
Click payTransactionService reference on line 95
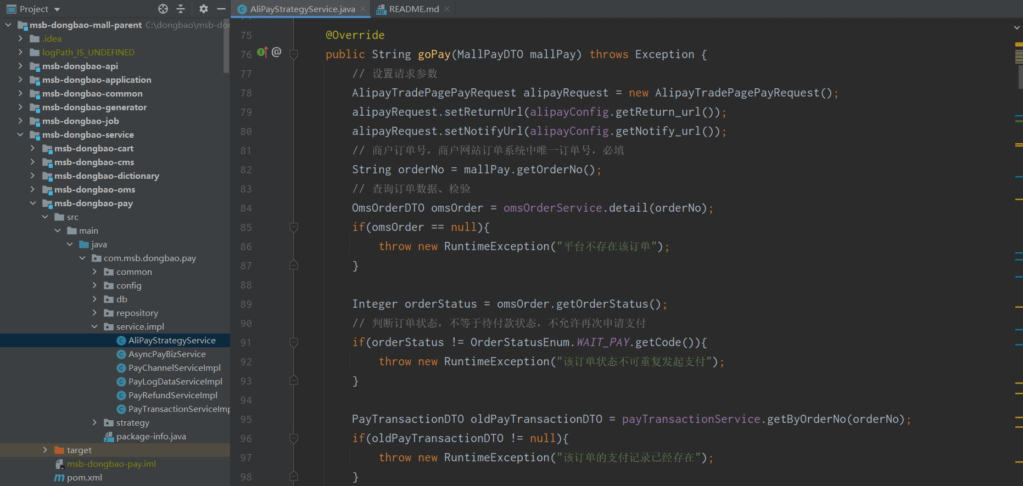691,419
